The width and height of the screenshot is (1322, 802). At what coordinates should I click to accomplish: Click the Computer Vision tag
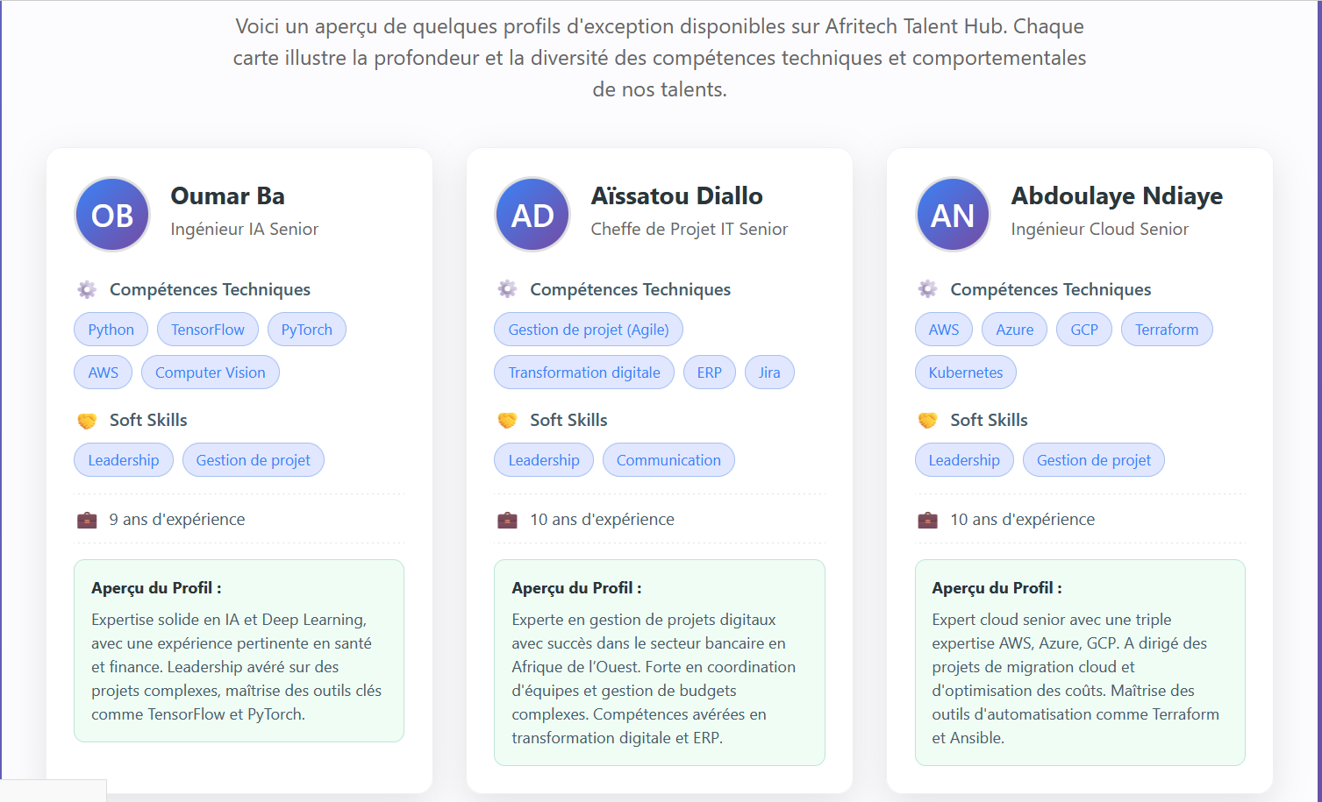click(210, 373)
